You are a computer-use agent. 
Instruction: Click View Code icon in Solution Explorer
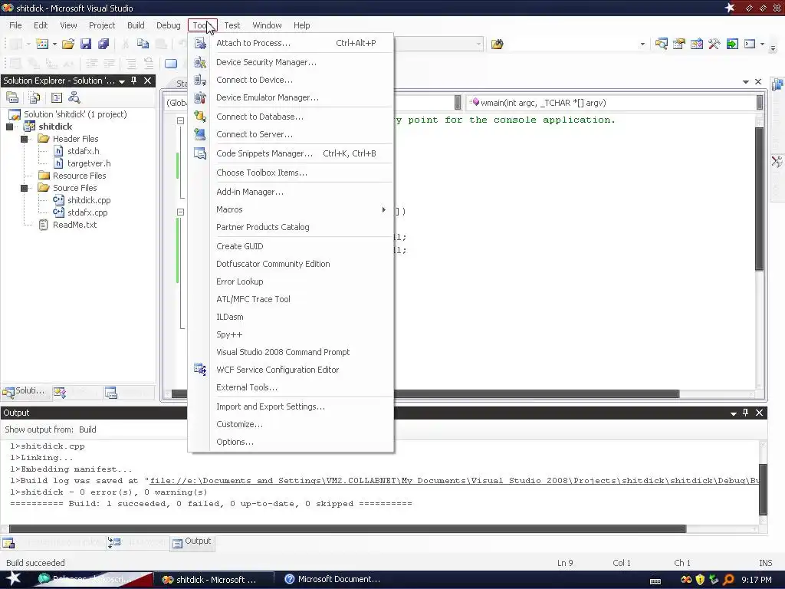point(57,97)
